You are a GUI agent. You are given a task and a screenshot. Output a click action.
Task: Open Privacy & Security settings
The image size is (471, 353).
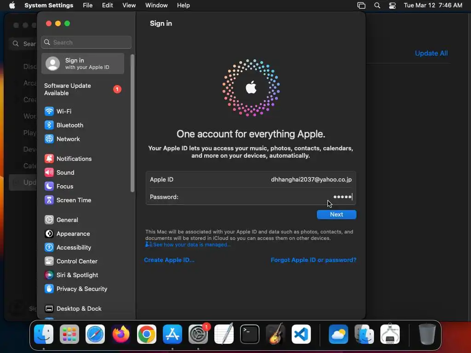(76, 289)
